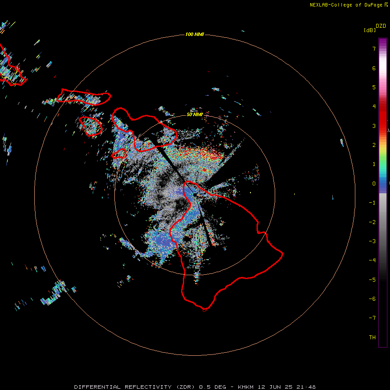Click the DZD label above the color bar
The image size is (390, 390).
pos(381,26)
